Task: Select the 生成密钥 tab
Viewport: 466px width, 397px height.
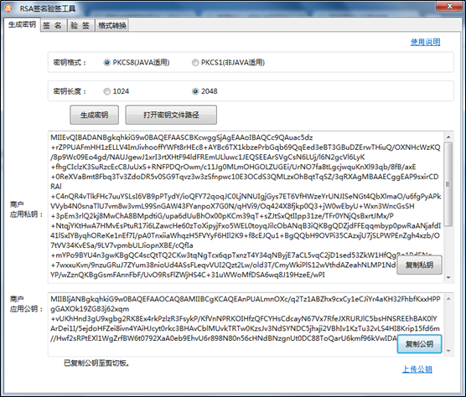Action: 22,24
